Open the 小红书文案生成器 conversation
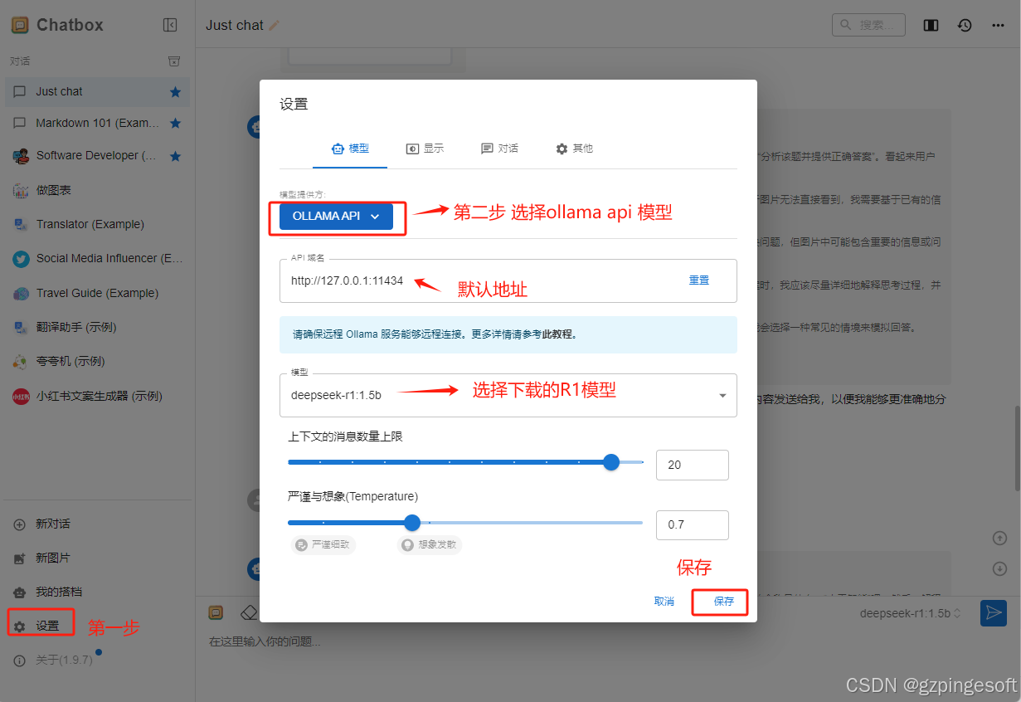The height and width of the screenshot is (702, 1021). (x=98, y=396)
